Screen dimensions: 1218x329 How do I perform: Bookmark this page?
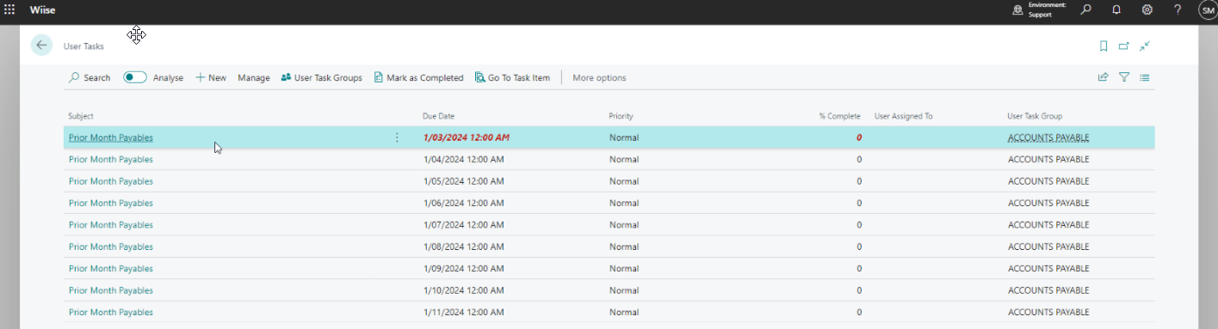click(1104, 46)
